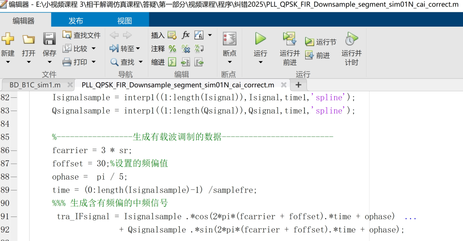The width and height of the screenshot is (463, 241).
Task: Toggle breakpoint on line 86
Action: click(x=14, y=151)
